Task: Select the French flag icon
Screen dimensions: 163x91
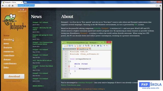Action: 23,9
